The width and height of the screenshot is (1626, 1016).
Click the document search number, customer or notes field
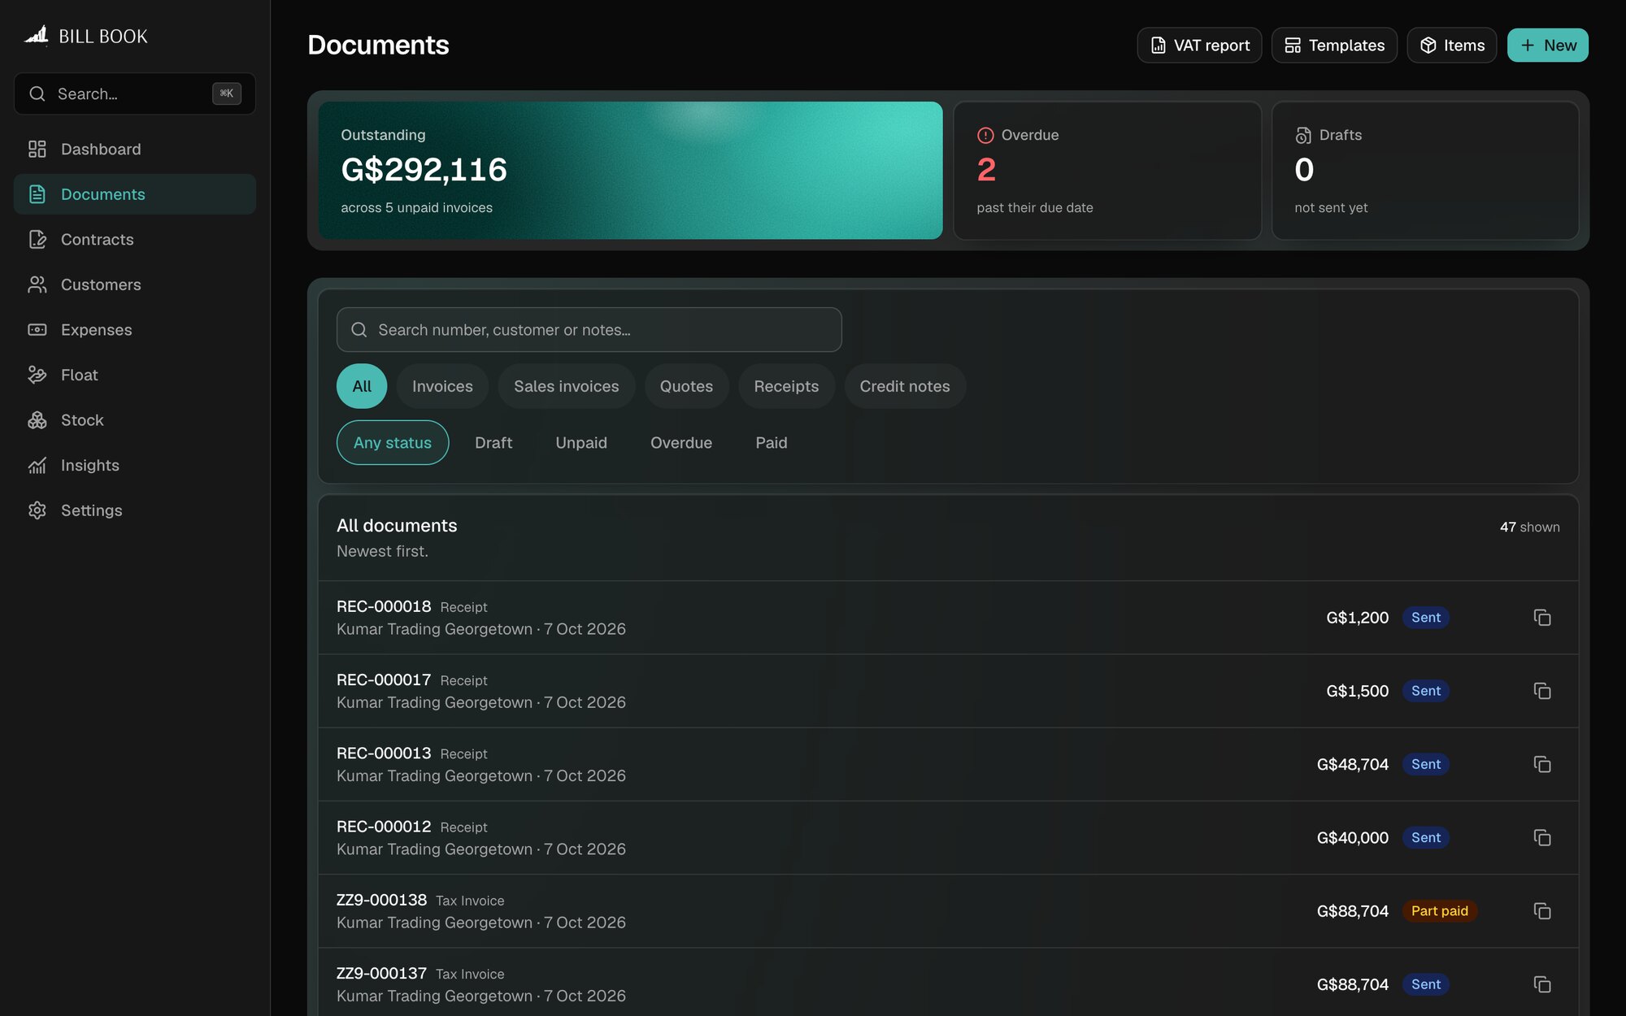[x=589, y=329]
